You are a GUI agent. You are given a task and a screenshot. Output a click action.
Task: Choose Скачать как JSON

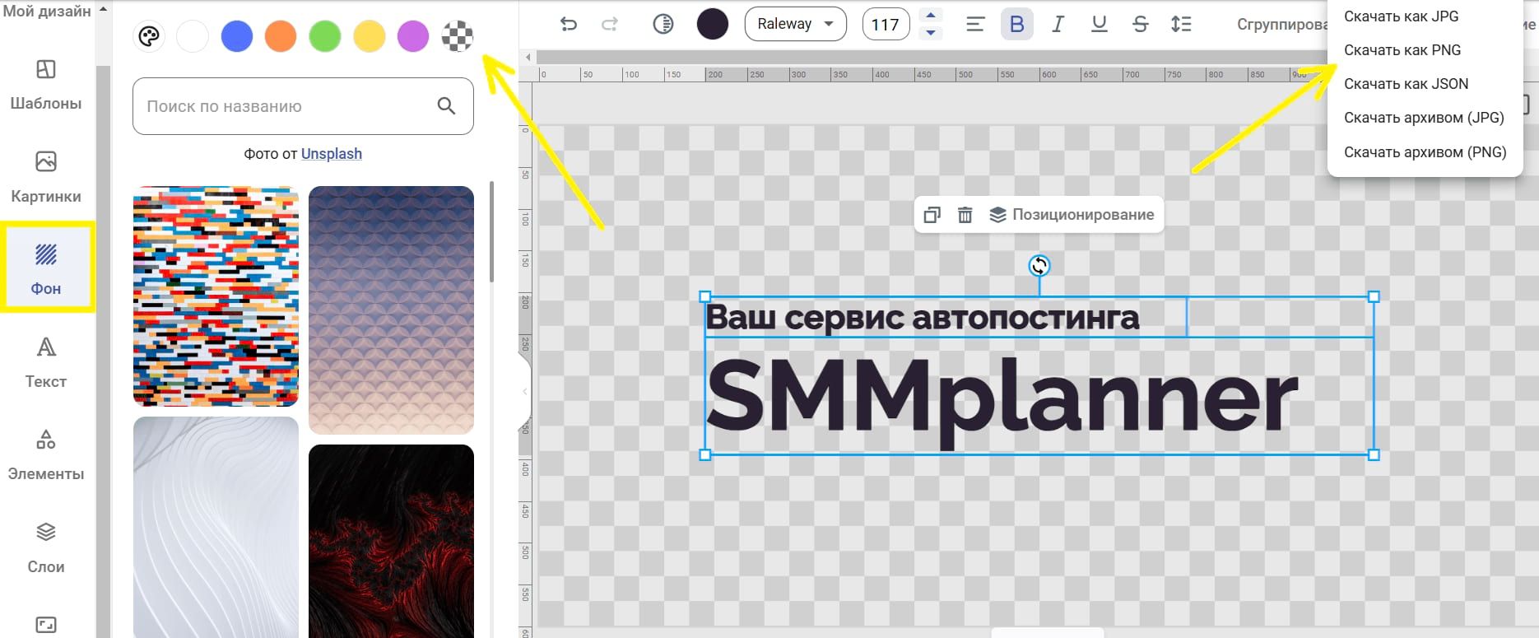pos(1406,84)
